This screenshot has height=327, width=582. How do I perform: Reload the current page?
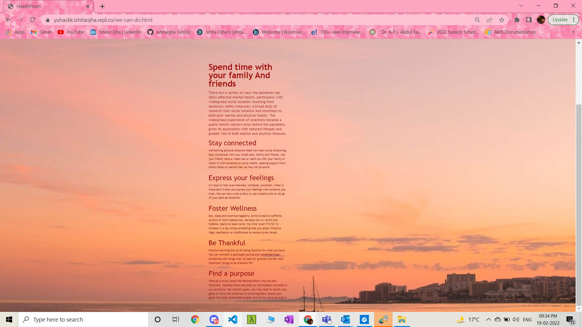click(33, 20)
